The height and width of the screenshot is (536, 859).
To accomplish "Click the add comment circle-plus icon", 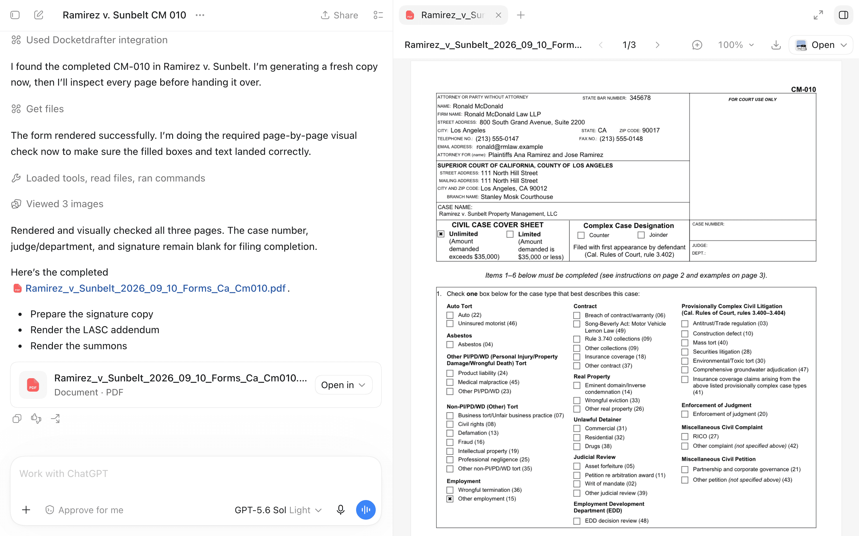I will click(x=697, y=45).
